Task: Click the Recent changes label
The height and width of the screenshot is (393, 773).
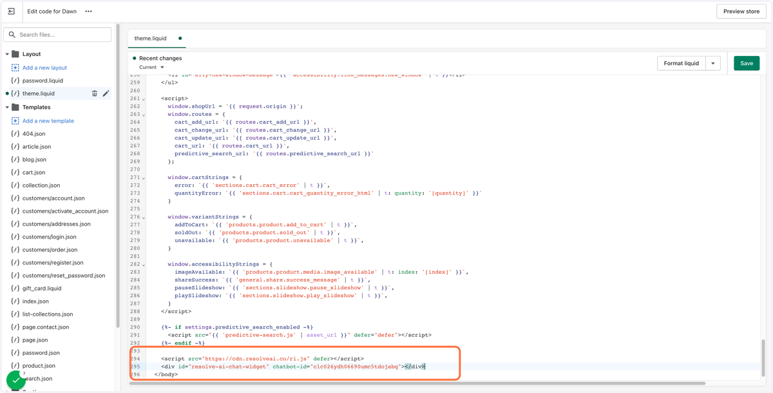Action: point(160,58)
